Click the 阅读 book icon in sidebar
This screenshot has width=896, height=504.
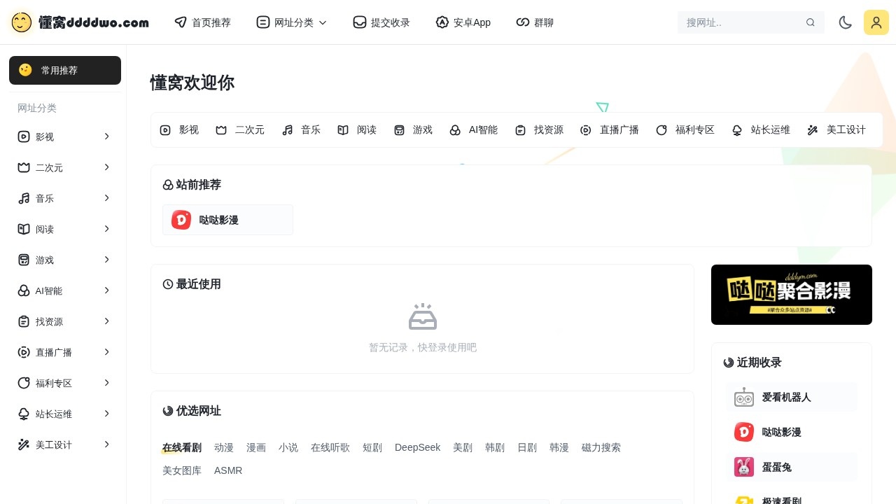pyautogui.click(x=24, y=229)
